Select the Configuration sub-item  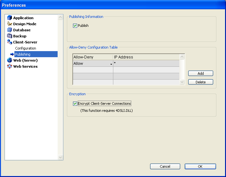(26, 48)
